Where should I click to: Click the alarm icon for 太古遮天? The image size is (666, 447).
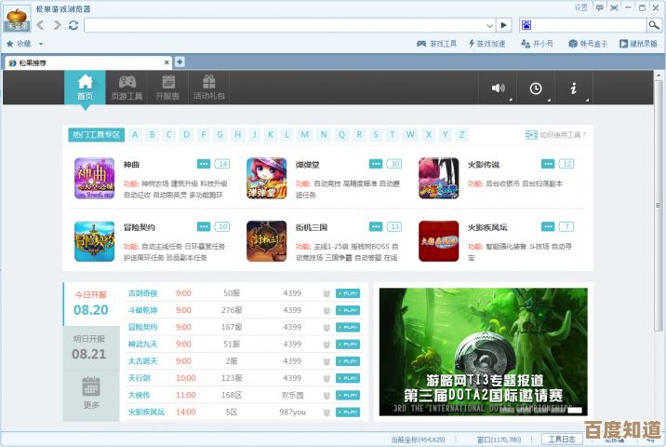coord(326,361)
